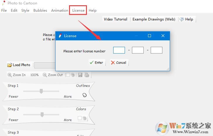Click the toolbar color palette icon beside Zoom Out
Viewport: 213px width, 136px height.
click(x=73, y=75)
